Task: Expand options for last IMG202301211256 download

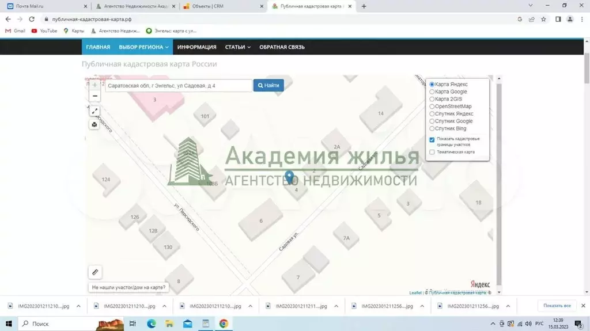Action: [x=508, y=306]
